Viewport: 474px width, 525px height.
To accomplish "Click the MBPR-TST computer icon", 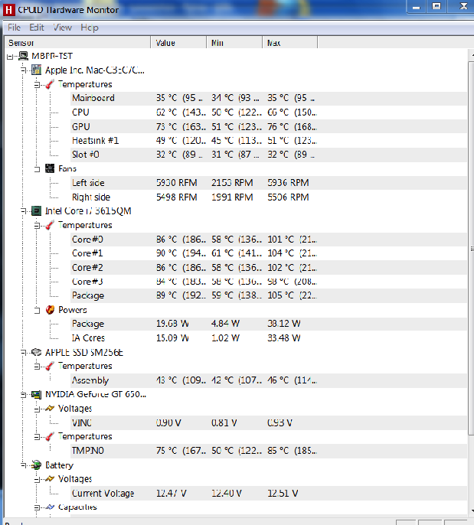I will (x=23, y=57).
